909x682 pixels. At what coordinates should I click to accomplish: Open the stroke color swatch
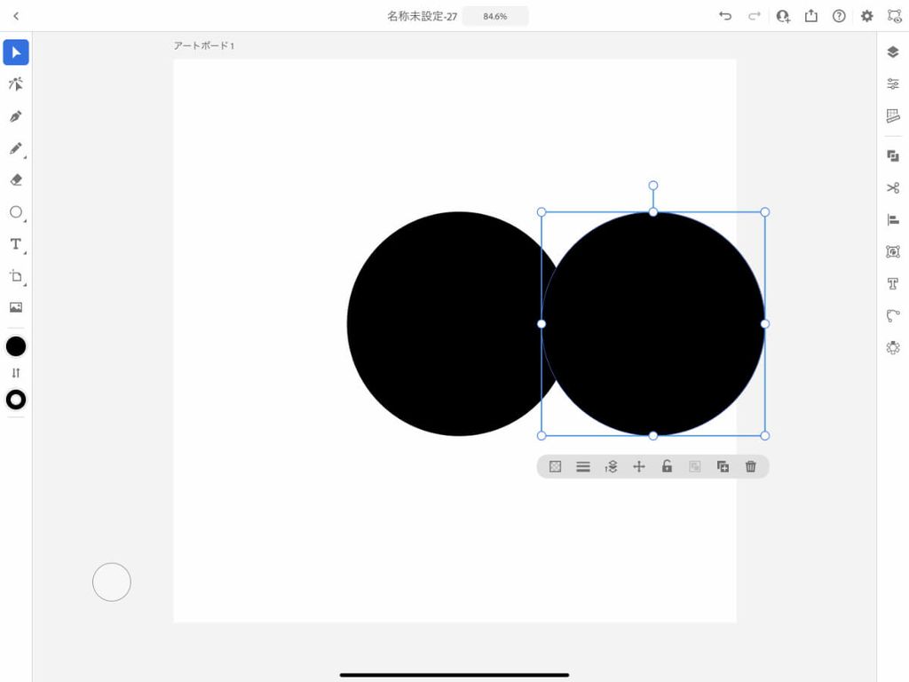(16, 400)
